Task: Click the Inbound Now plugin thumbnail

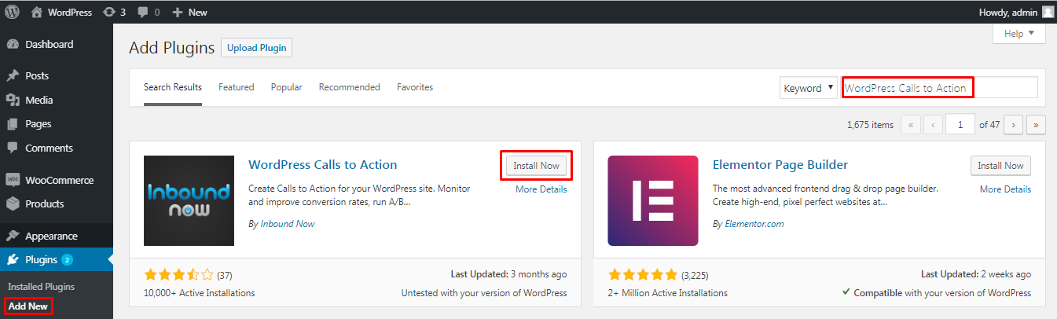Action: (189, 200)
